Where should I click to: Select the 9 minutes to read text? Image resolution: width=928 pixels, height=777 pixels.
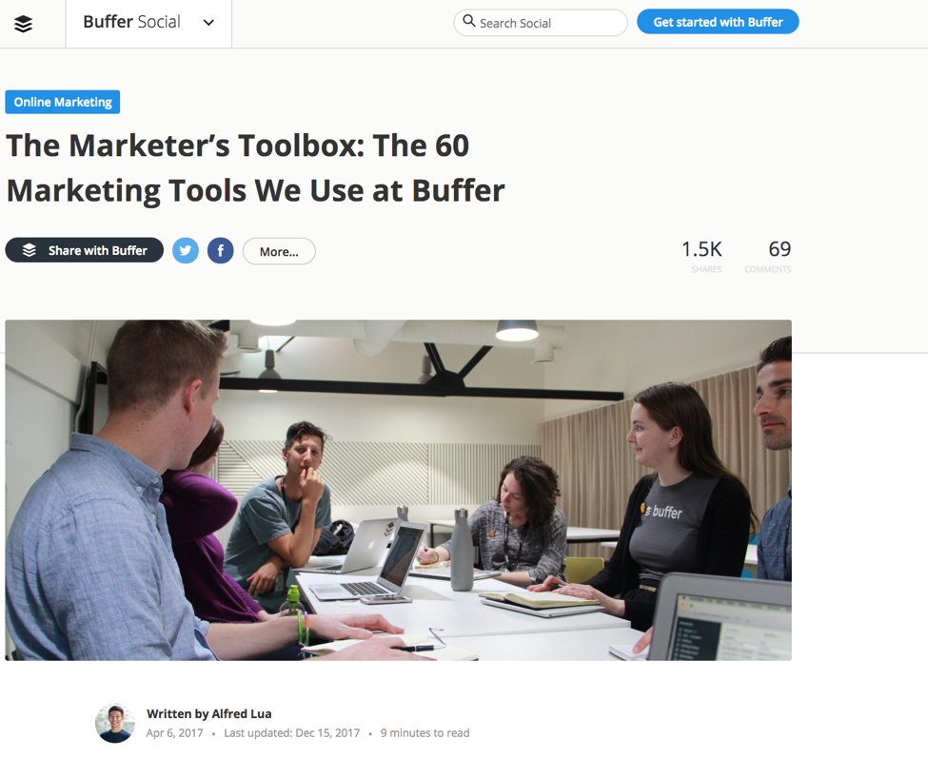click(425, 733)
